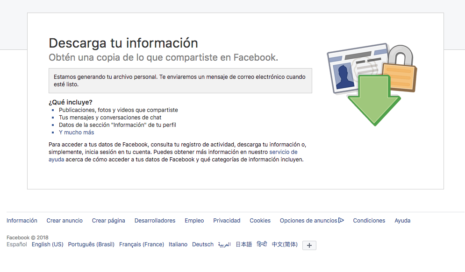The image size is (465, 272).
Task: Click the AdChoices icon beside Opciones de anuncios
Action: (342, 220)
